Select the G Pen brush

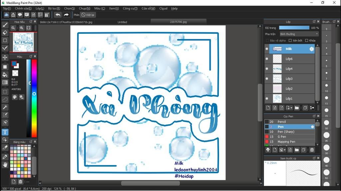coord(290,137)
